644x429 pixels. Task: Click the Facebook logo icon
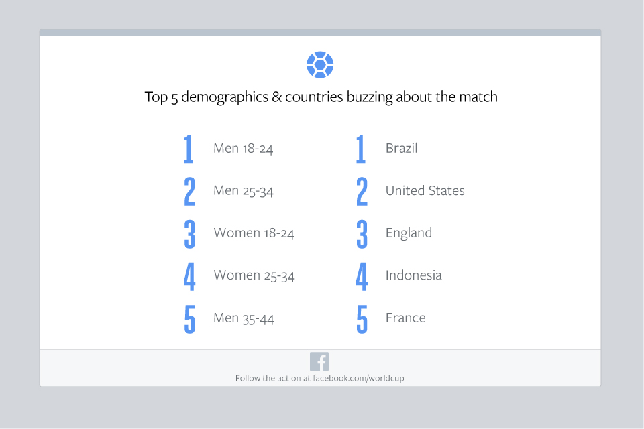(319, 362)
